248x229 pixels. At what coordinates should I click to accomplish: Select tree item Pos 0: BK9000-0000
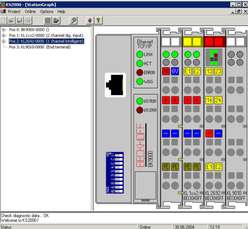29,30
